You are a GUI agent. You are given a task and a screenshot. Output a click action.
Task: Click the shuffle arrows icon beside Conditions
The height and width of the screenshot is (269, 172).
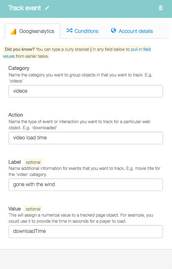pyautogui.click(x=70, y=30)
